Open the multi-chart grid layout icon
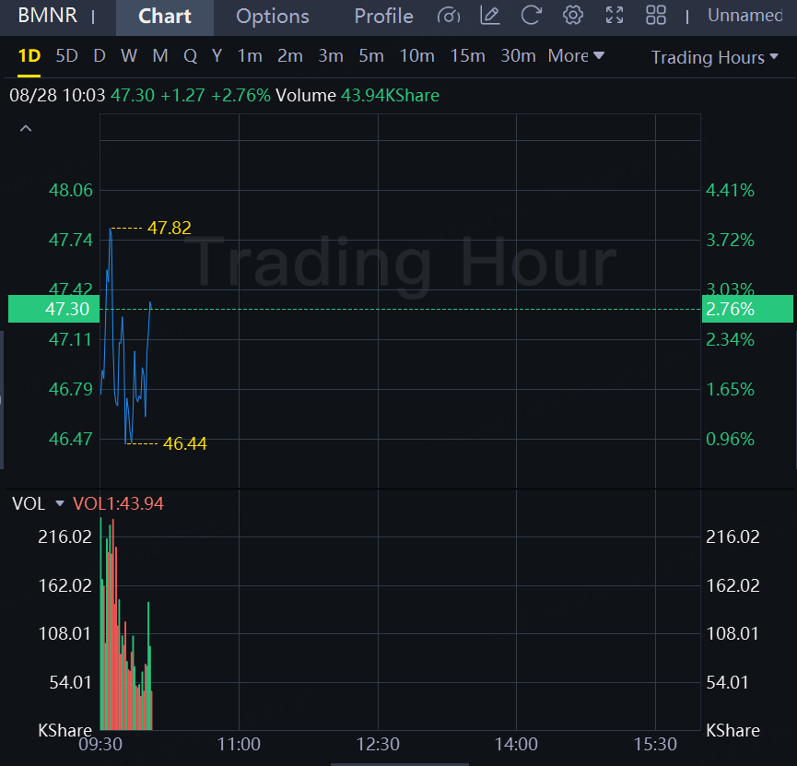 (656, 16)
